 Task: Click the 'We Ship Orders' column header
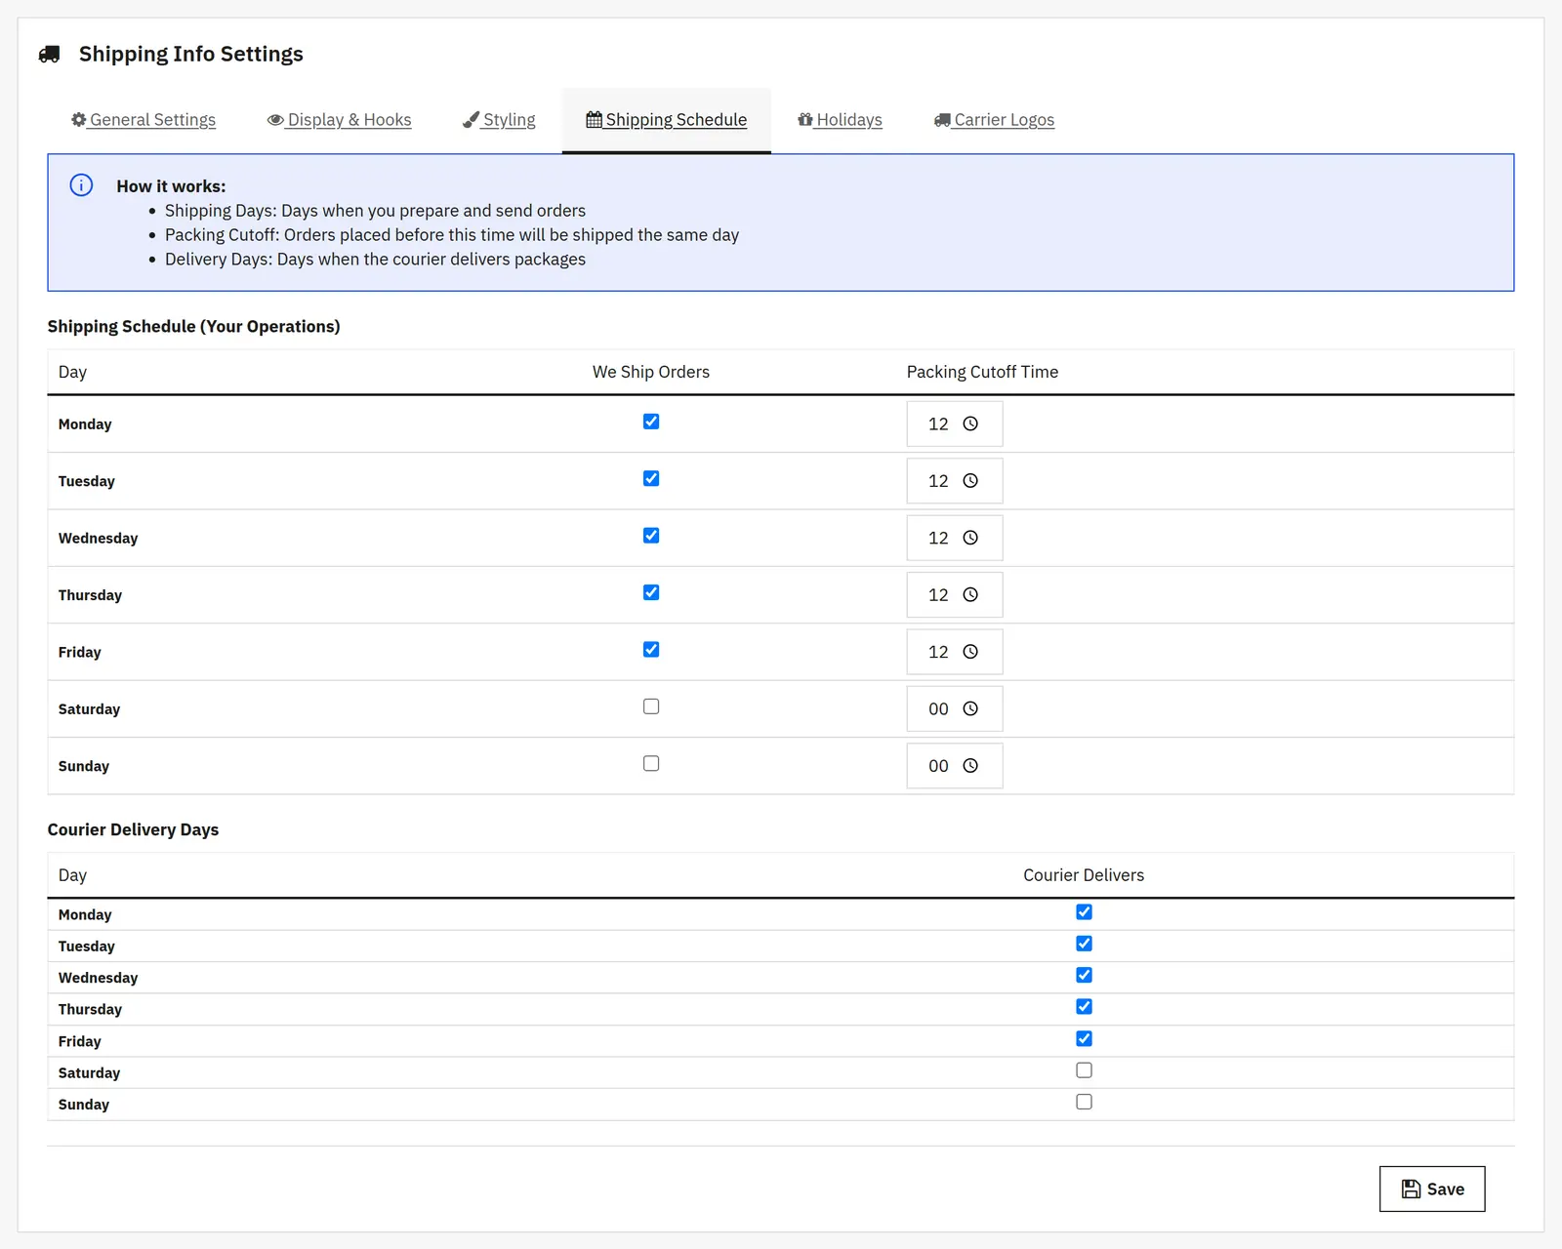(651, 372)
